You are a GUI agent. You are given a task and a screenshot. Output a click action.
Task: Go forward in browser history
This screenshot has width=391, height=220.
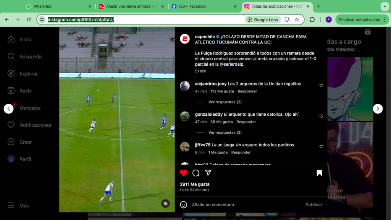[18, 19]
